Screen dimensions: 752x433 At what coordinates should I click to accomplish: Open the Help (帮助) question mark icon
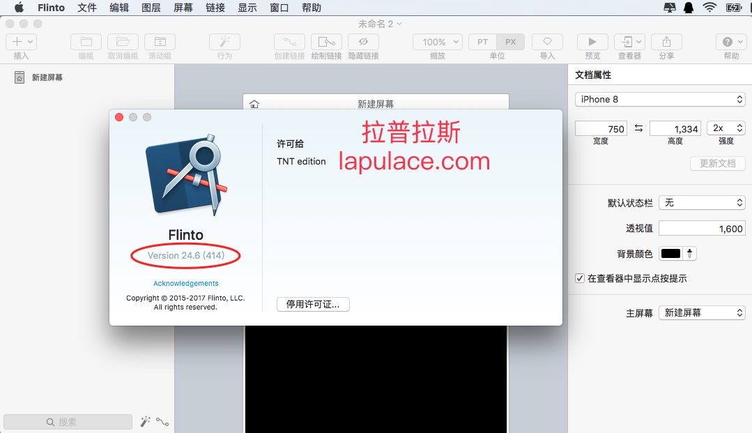coord(731,42)
